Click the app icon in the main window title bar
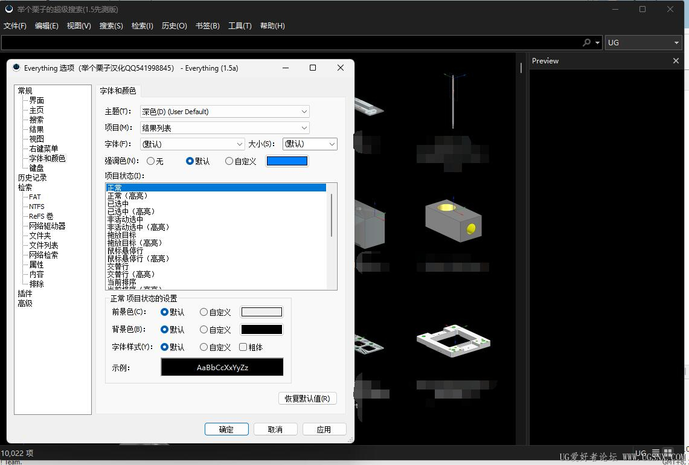Screen dimensions: 689x465 [9, 9]
